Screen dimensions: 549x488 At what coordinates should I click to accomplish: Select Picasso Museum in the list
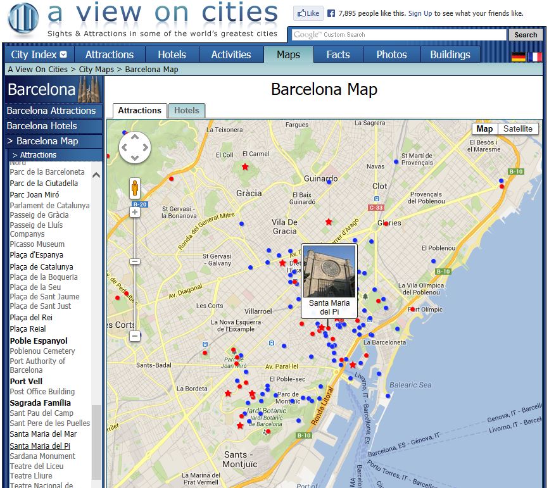37,244
